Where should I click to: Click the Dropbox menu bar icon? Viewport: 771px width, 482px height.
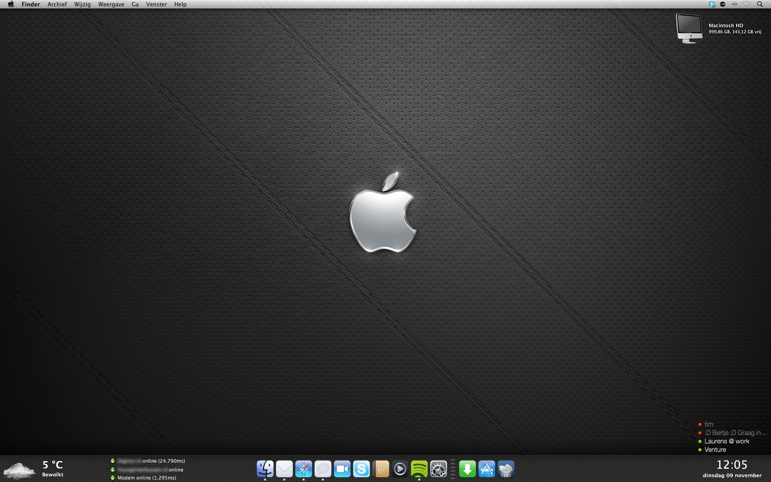[712, 4]
